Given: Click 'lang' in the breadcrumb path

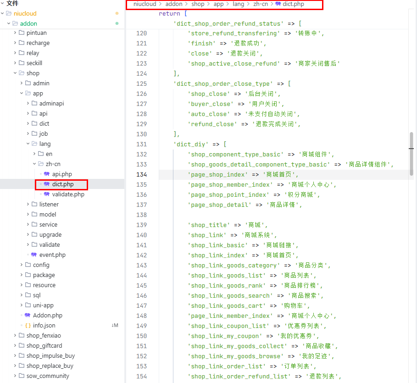Looking at the screenshot, I should (238, 4).
